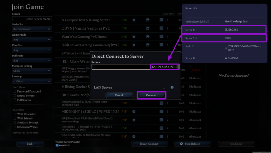271x153 pixels.
Task: Enable the LAN Server checkbox
Action: click(x=164, y=87)
